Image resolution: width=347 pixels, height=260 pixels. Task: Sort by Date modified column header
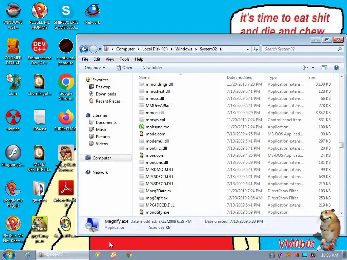(x=245, y=78)
